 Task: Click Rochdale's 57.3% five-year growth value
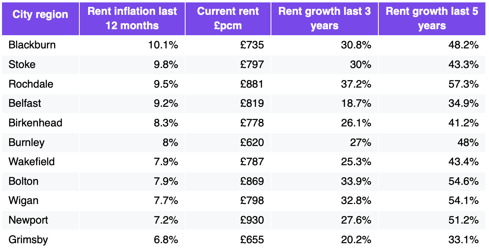(464, 84)
